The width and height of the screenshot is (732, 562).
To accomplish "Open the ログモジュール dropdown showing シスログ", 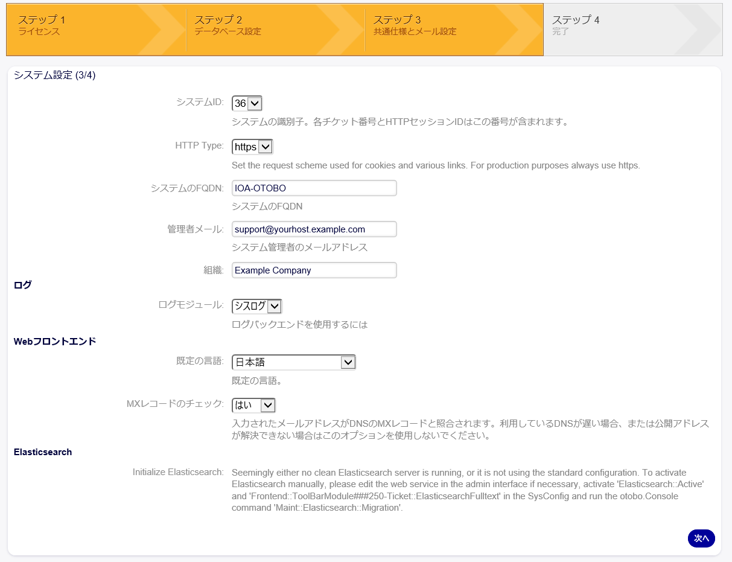I will 256,306.
